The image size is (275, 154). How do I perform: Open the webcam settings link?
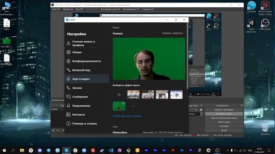click(x=127, y=116)
